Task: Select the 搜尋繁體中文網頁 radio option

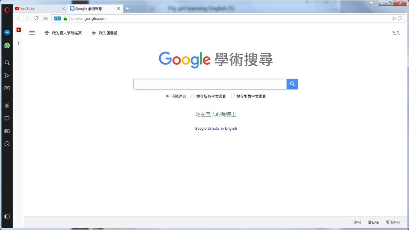Action: [x=233, y=96]
